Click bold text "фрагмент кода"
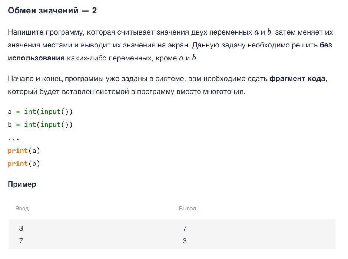 (x=297, y=79)
